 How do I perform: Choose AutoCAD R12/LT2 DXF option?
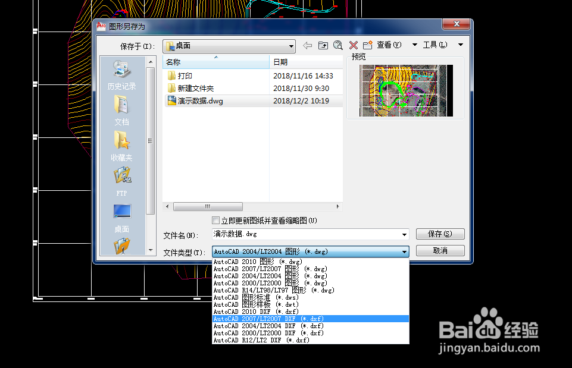coord(311,340)
